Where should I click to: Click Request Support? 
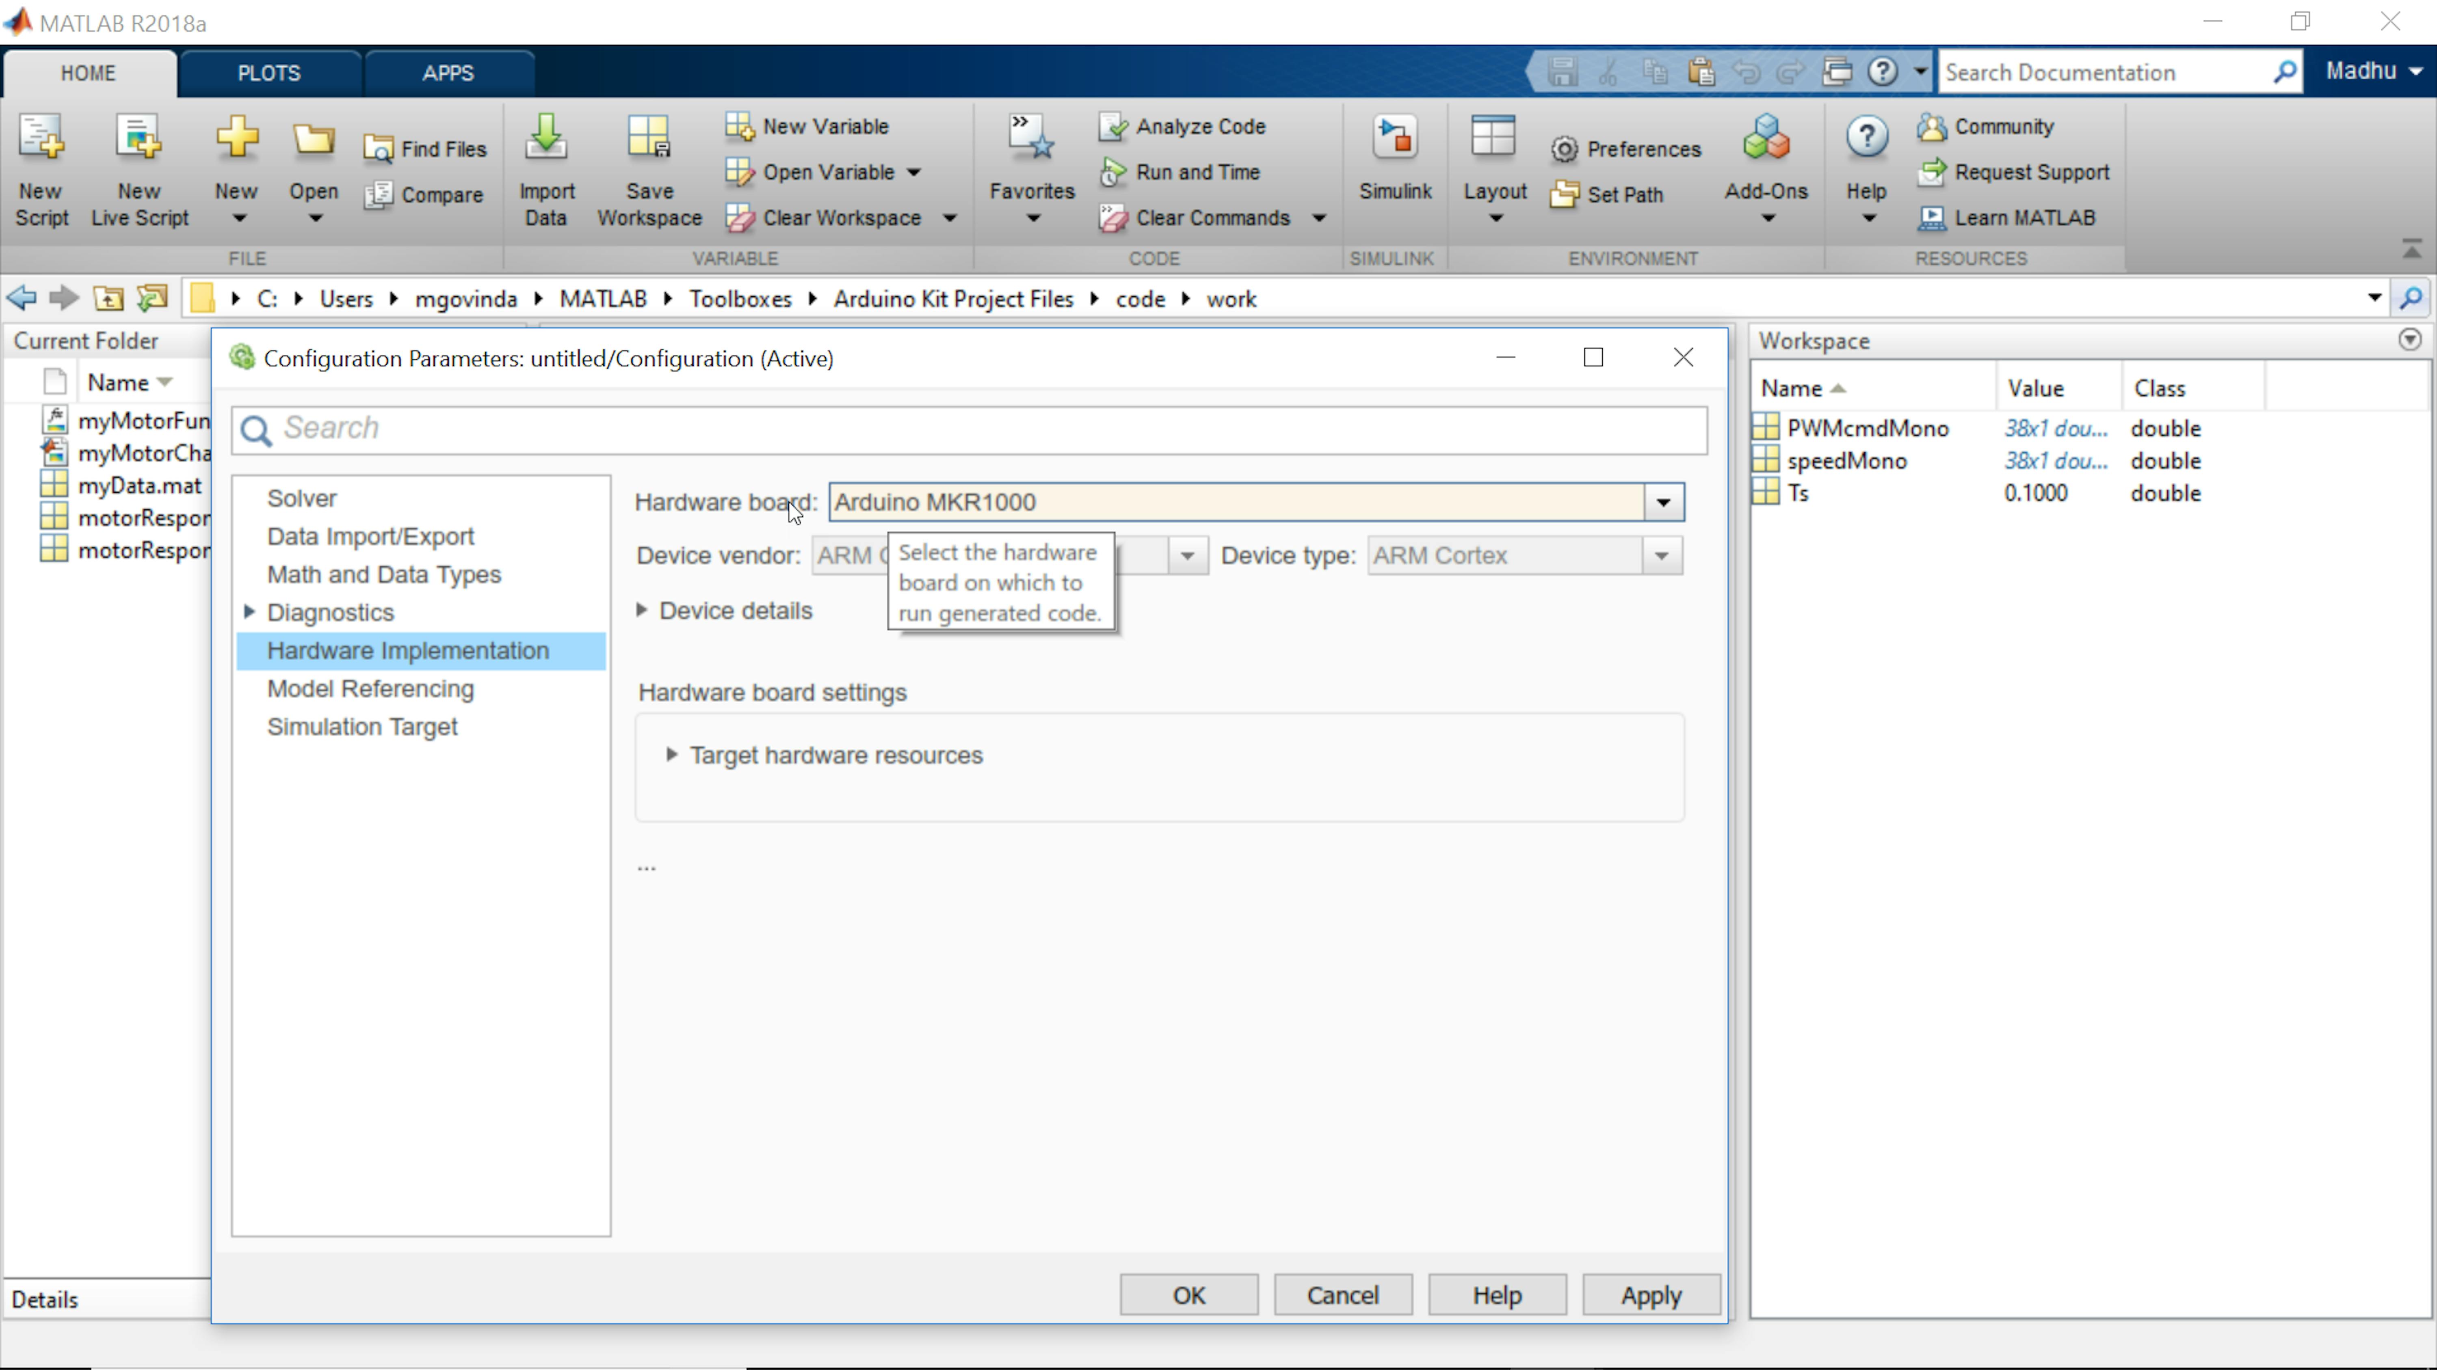[x=2013, y=172]
